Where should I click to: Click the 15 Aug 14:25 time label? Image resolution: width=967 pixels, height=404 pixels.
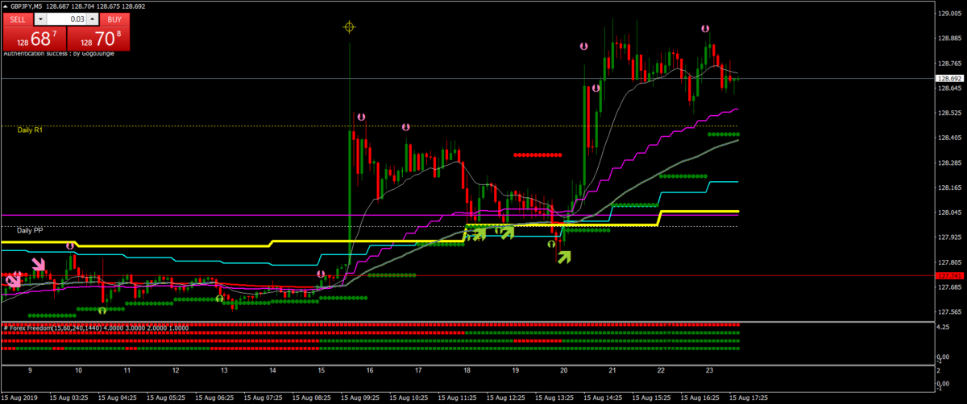click(x=604, y=398)
